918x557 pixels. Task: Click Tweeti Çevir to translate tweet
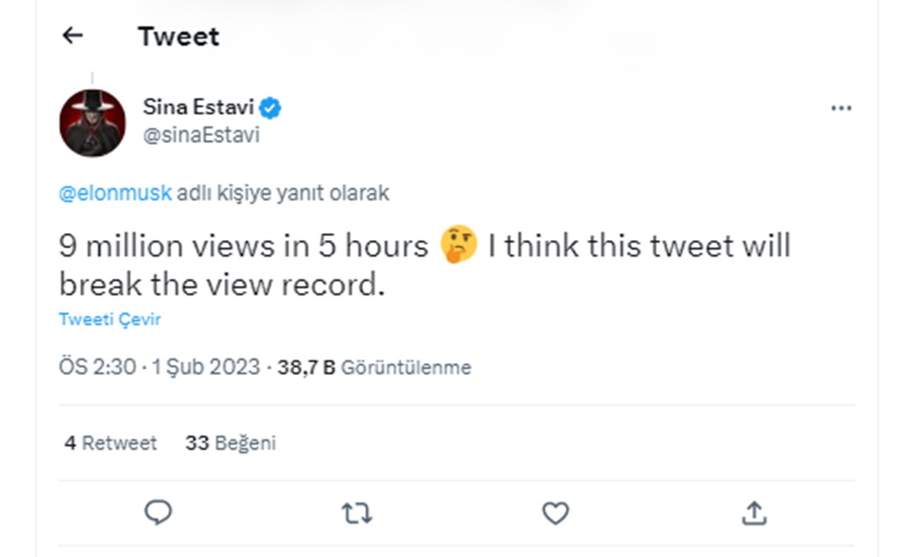click(x=110, y=319)
